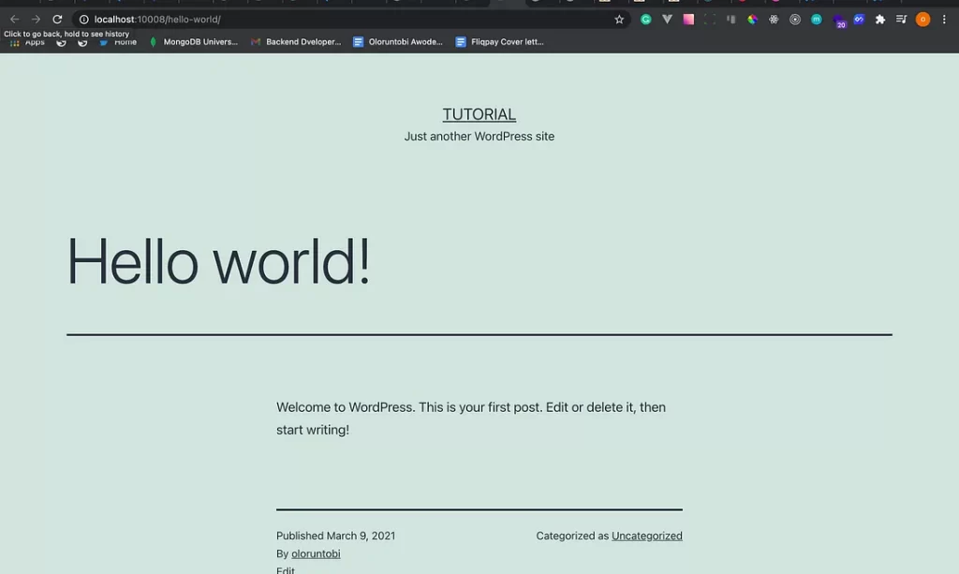Open the media controls playlist icon
The image size is (959, 574).
(901, 19)
